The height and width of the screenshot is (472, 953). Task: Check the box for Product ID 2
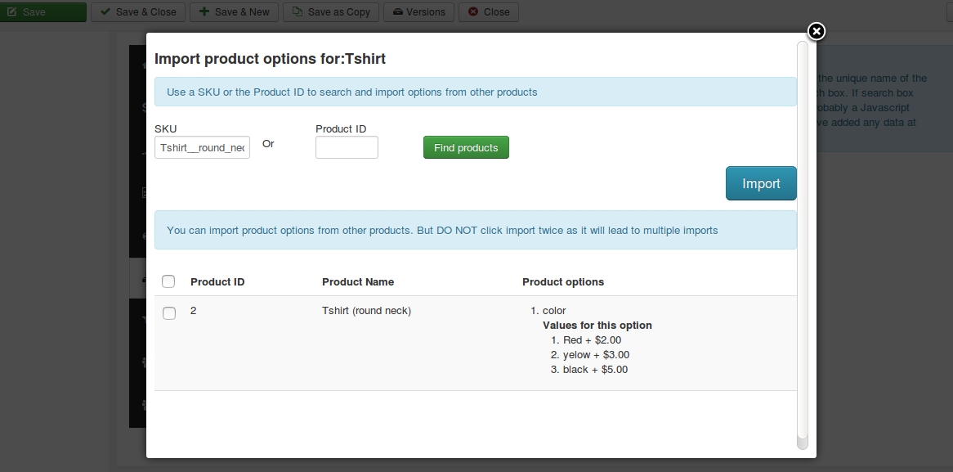169,312
